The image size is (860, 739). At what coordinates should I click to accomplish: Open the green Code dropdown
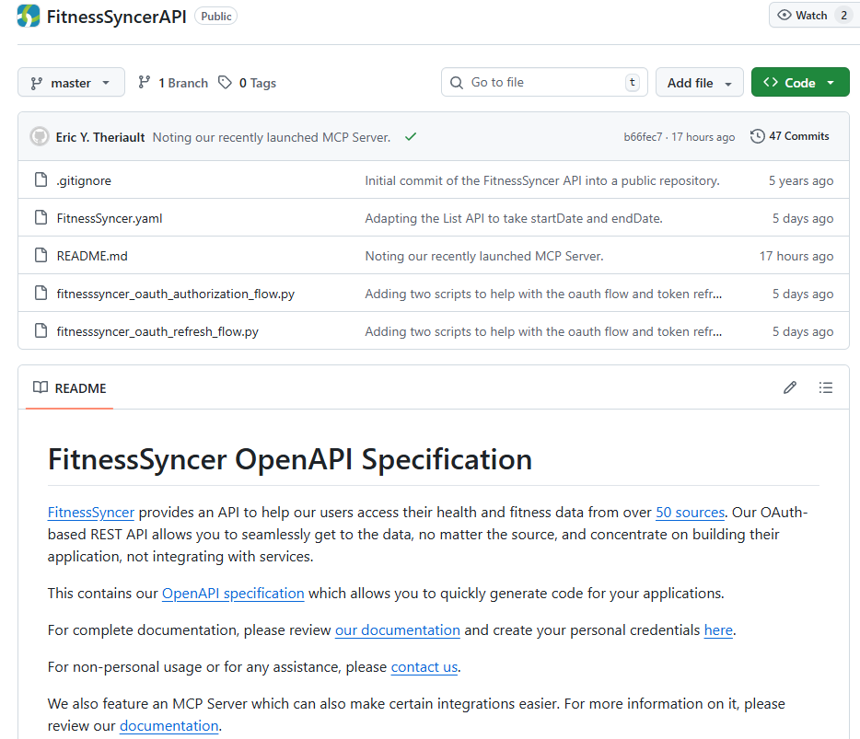[x=799, y=83]
